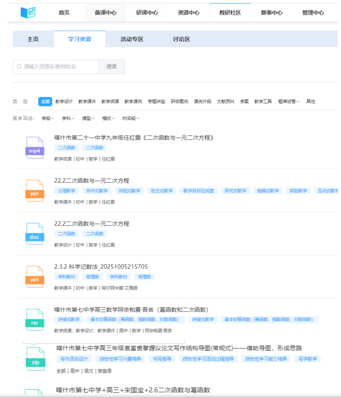
Task: Click the 综合性学习能力培养 tag
Action: coord(266,359)
